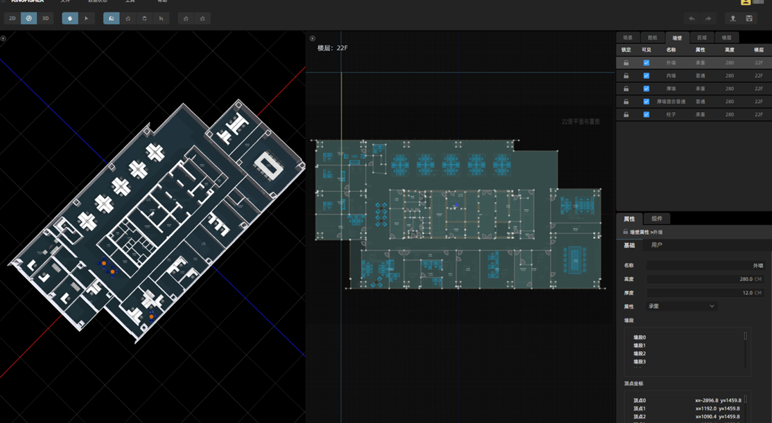This screenshot has height=423, width=772.
Task: Click the first icon of the rightmost left-toolbar pair
Action: point(186,18)
